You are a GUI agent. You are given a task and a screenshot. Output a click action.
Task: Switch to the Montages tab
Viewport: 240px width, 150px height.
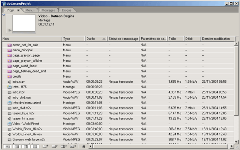coord(48,10)
